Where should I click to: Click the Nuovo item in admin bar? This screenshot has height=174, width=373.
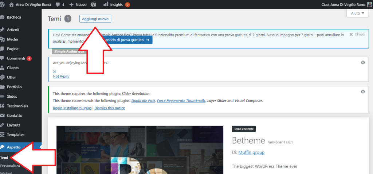tap(81, 4)
